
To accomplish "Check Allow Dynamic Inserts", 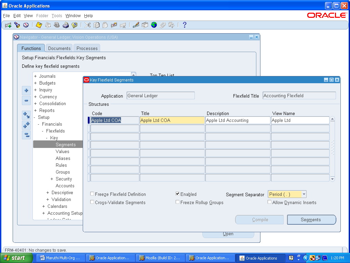I will (269, 202).
